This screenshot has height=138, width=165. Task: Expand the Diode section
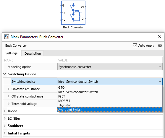pos(5,111)
